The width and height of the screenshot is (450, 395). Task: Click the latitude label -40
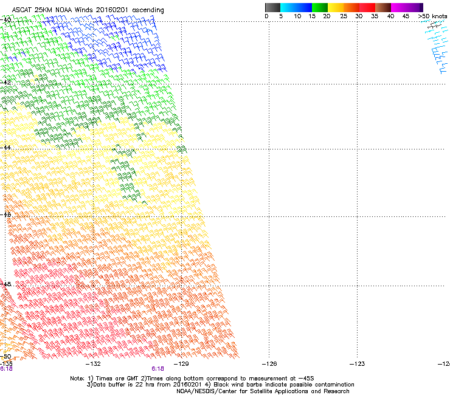pos(5,20)
